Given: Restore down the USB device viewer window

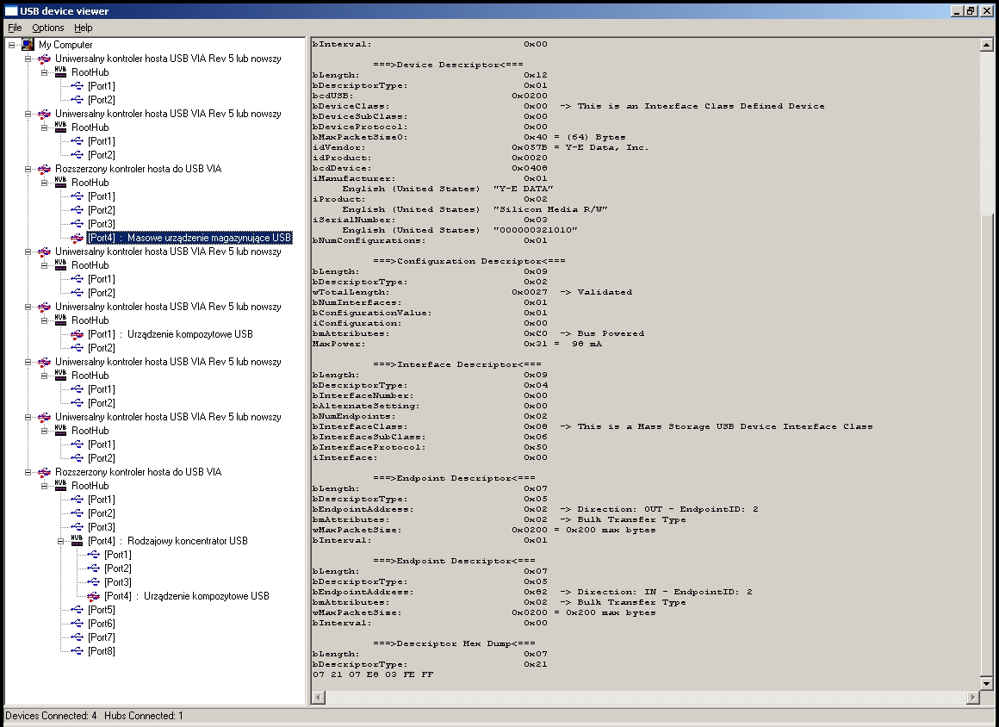Looking at the screenshot, I should coord(971,11).
